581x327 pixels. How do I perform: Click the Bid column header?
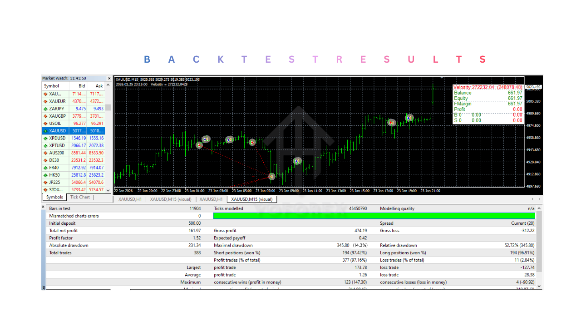click(81, 85)
